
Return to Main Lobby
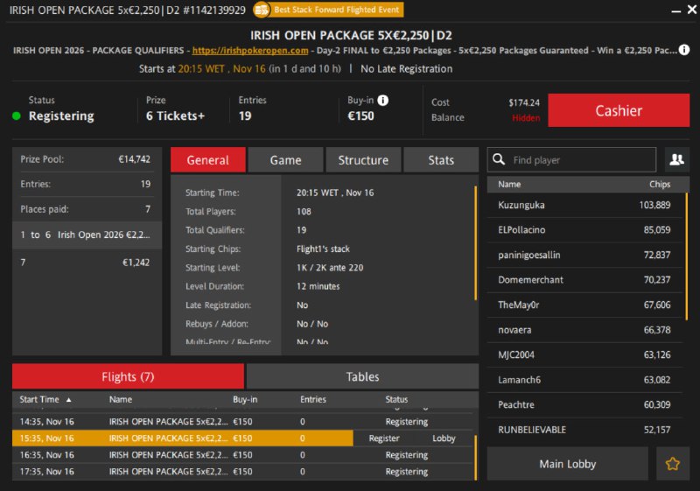coord(568,464)
